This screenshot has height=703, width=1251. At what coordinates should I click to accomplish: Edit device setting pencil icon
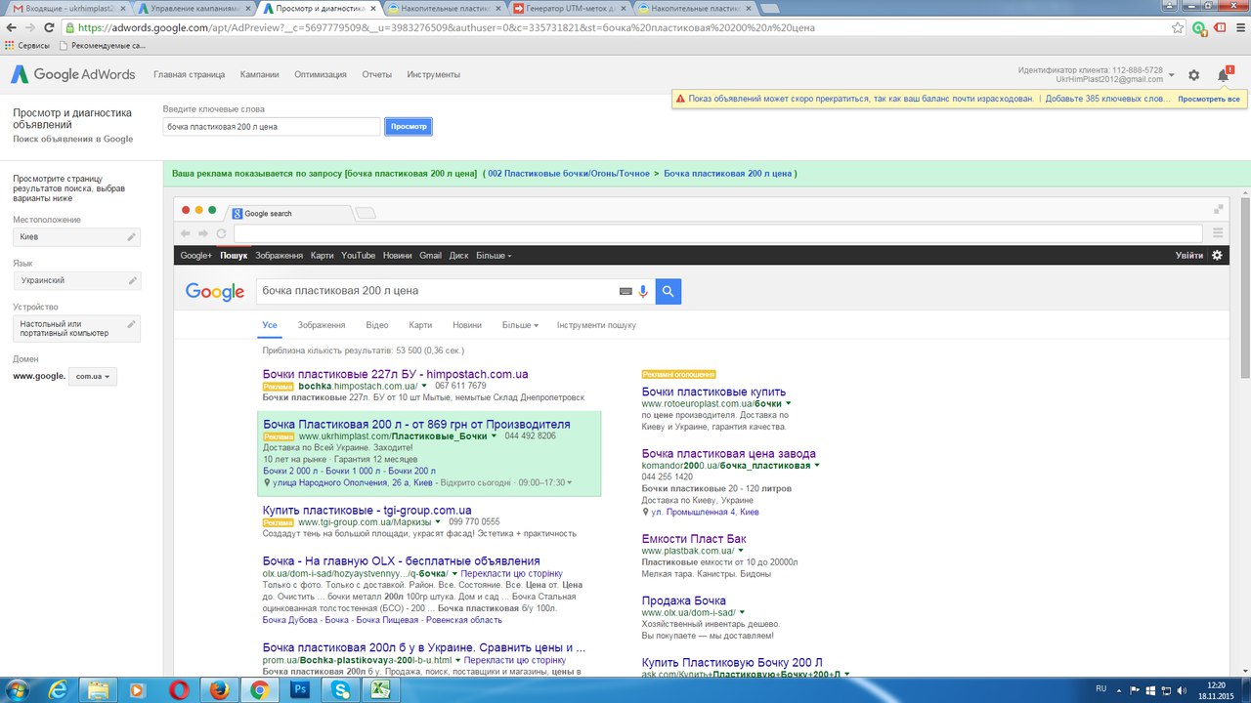coord(131,323)
